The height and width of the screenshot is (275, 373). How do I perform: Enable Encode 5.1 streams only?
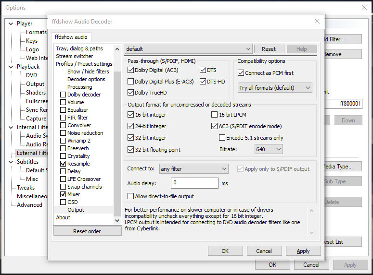[222, 138]
